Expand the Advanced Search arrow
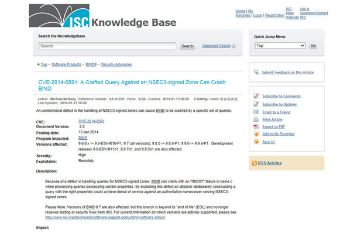 pyautogui.click(x=234, y=46)
